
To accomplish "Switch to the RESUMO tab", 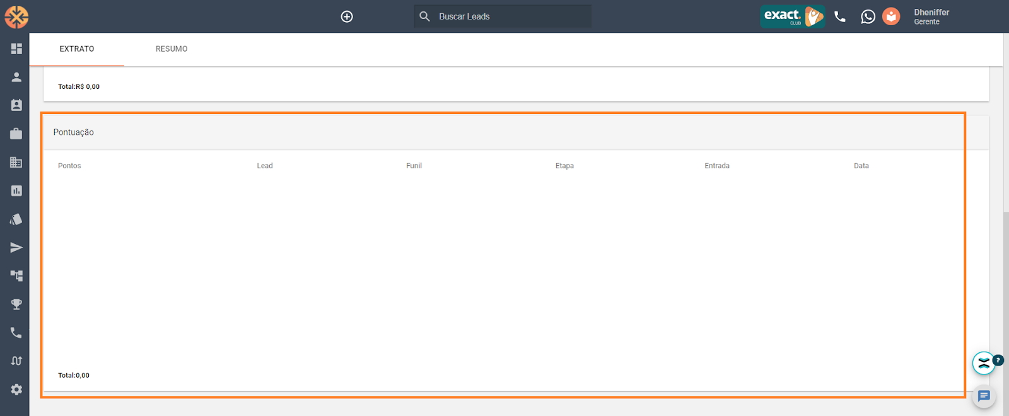I will coord(172,49).
